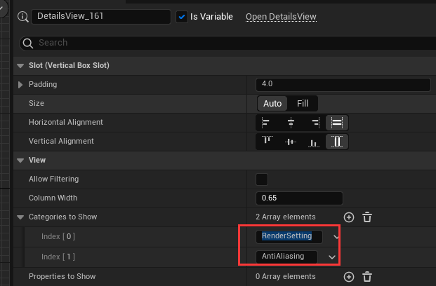436x286 pixels.
Task: Open Index [0] element options chevron
Action: [x=336, y=237]
